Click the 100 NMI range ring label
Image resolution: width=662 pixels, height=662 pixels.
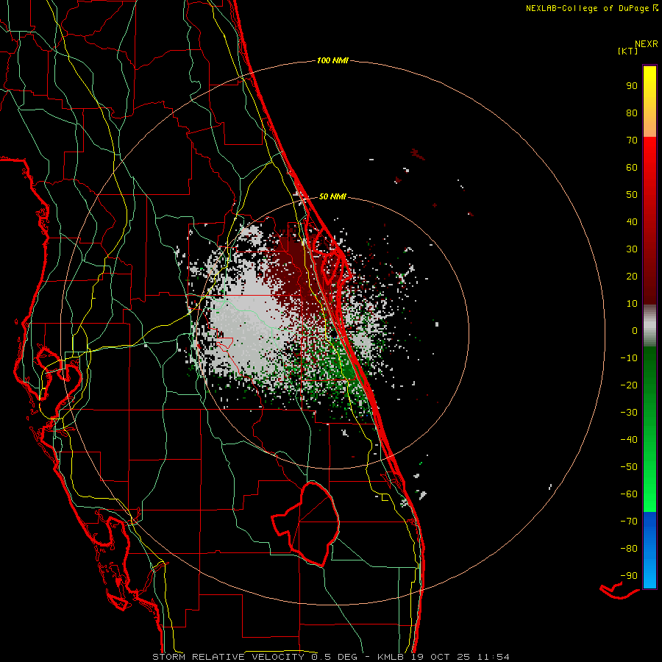[x=332, y=61]
